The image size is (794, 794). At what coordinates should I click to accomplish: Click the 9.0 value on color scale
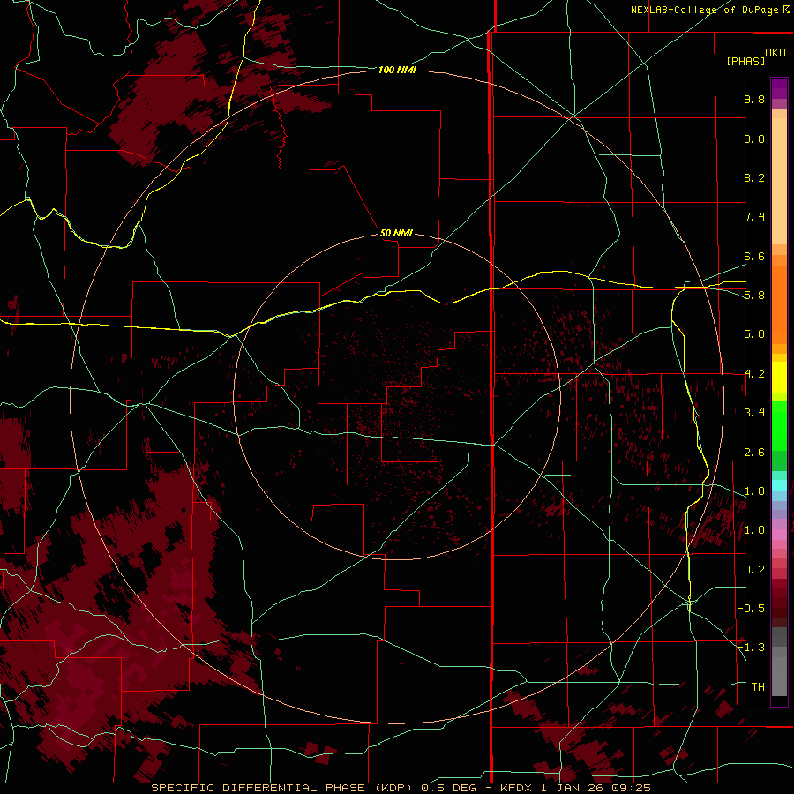(x=754, y=139)
